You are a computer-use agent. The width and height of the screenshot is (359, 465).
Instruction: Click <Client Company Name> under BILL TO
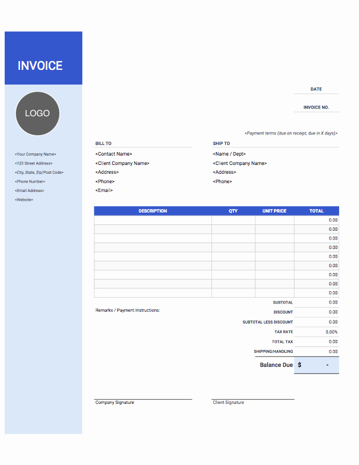[x=123, y=163]
